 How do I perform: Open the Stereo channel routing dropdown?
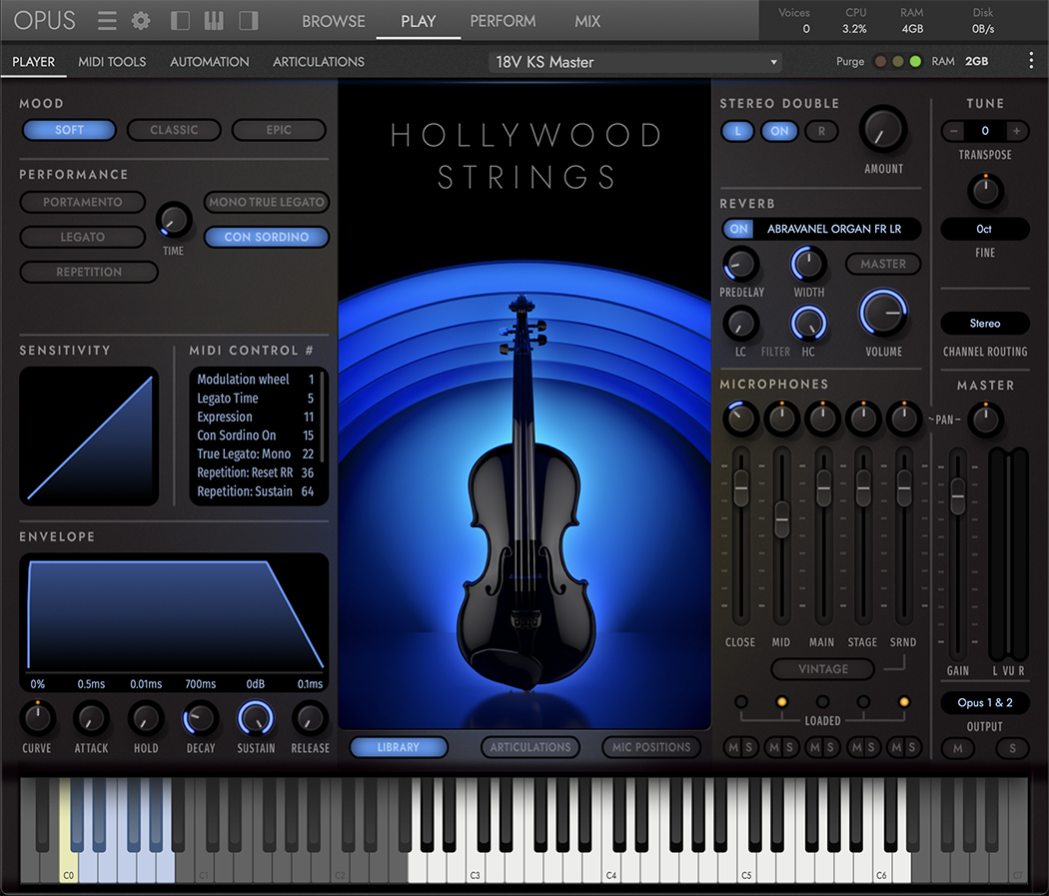coord(984,324)
